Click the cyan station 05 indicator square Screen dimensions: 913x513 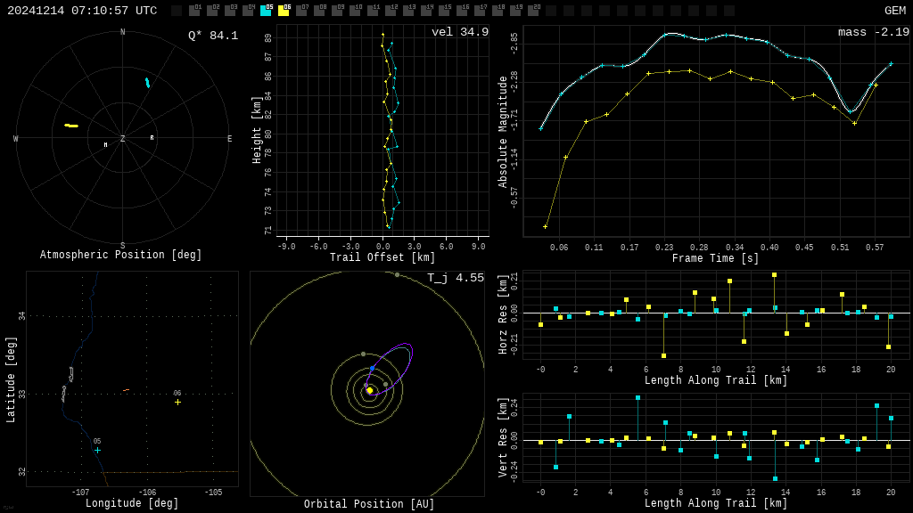pos(266,11)
